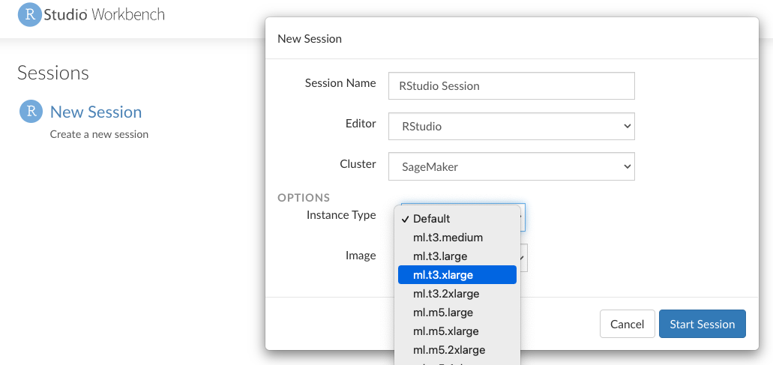
Task: Click the Cluster label
Action: (358, 163)
